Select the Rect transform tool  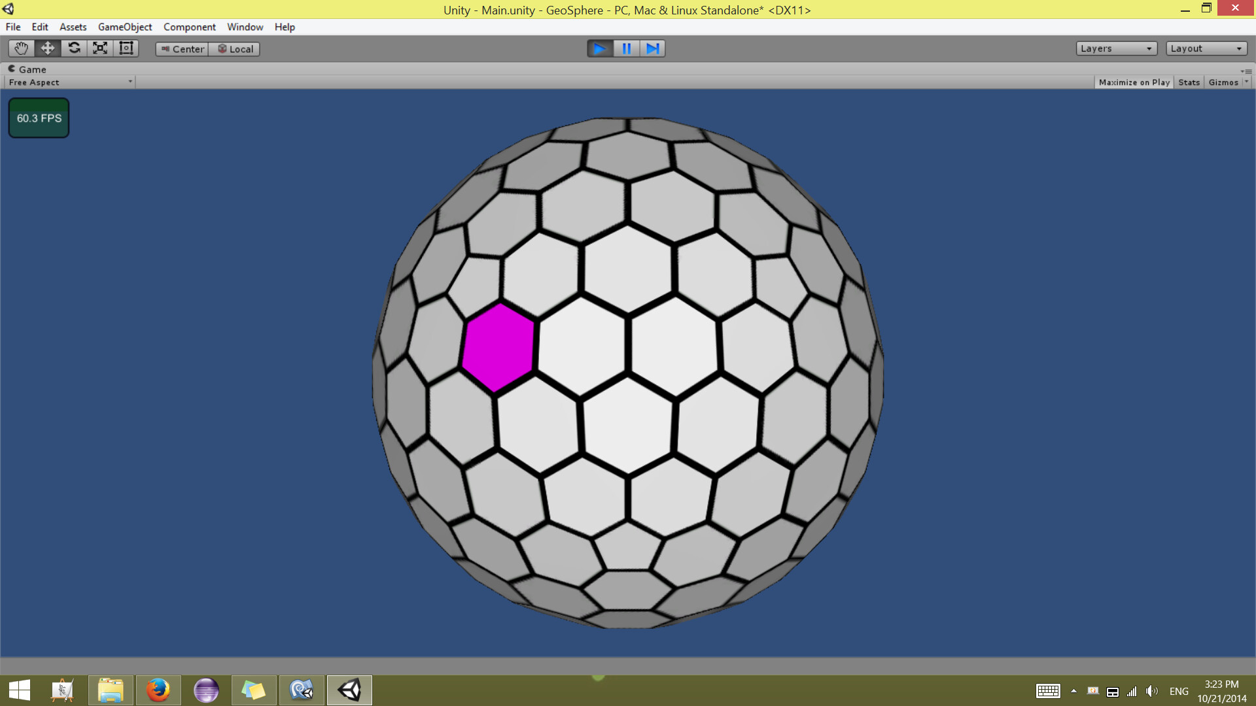[126, 48]
